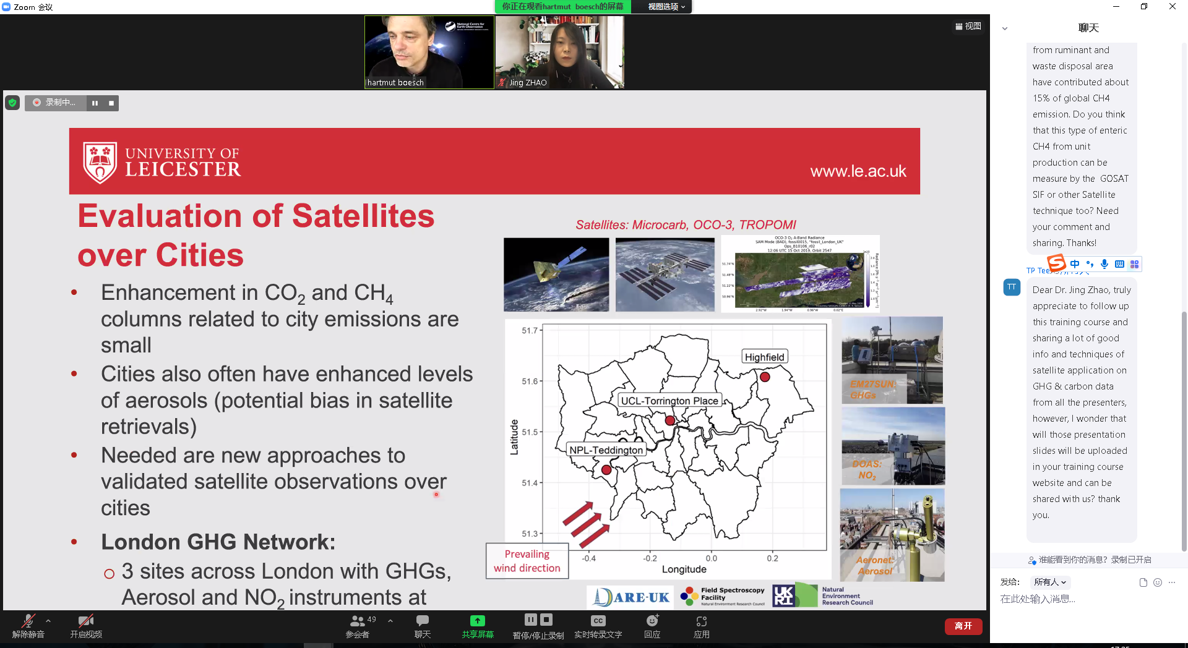
Task: Click Aeronet Aerosol instrument photo
Action: pos(892,535)
